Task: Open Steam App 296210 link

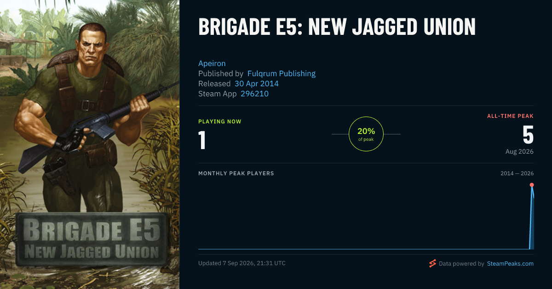Action: (255, 94)
